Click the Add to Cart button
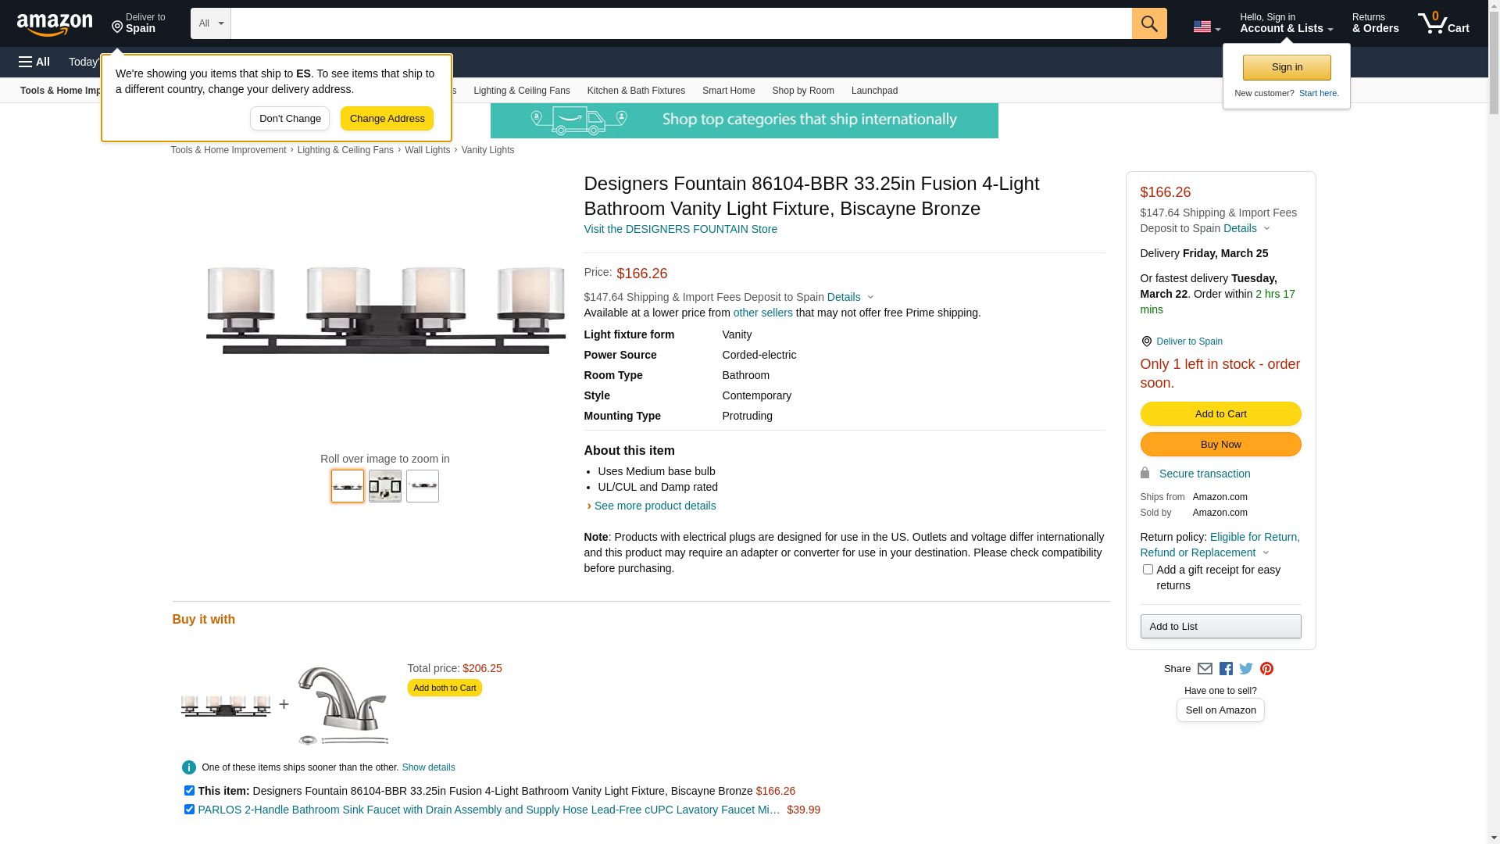Viewport: 1500px width, 844px height. click(x=1220, y=414)
